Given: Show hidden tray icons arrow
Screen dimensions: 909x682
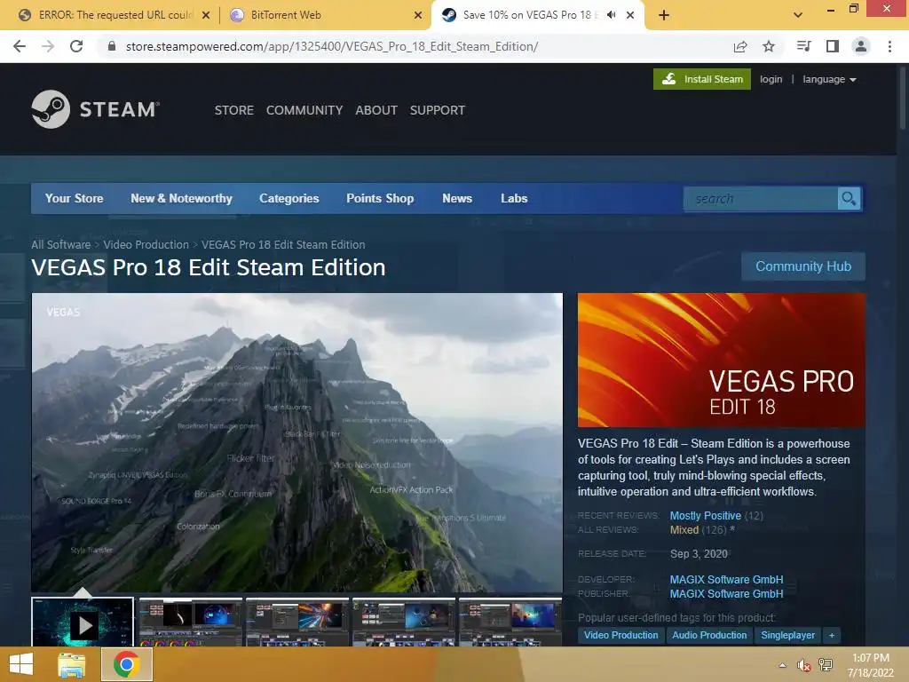Looking at the screenshot, I should 783,665.
